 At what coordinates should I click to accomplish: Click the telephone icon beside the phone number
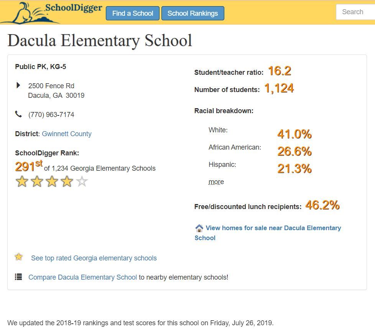coord(19,114)
